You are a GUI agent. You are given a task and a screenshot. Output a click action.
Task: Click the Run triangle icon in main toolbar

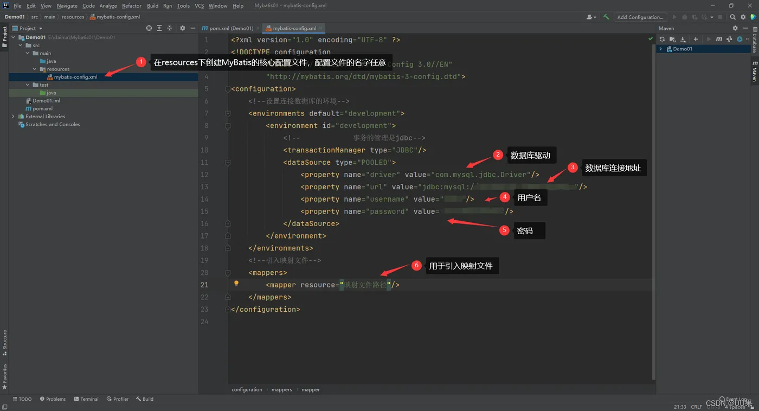(x=675, y=17)
